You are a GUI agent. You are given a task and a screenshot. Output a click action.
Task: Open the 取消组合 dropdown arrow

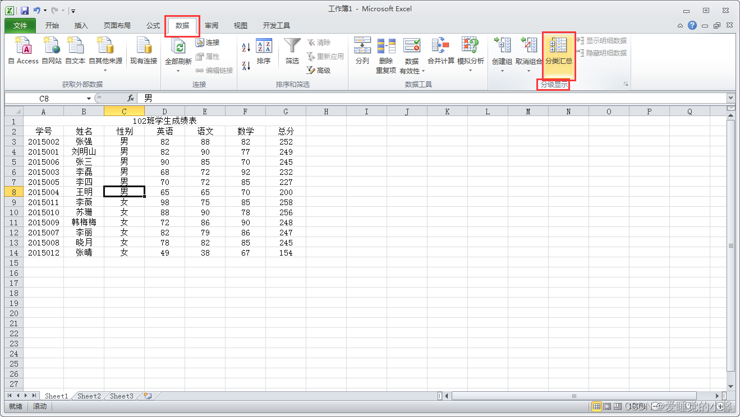point(528,71)
